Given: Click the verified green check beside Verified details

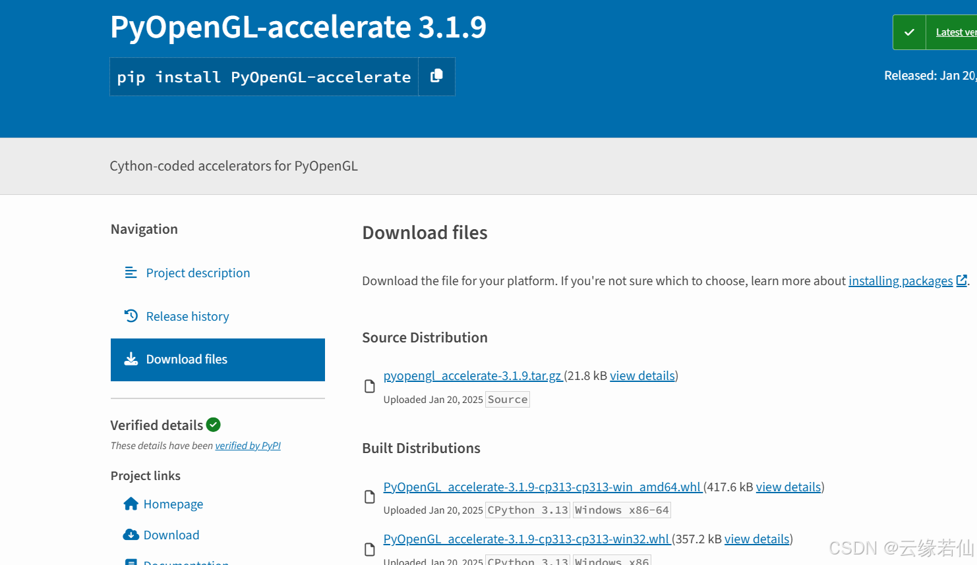Looking at the screenshot, I should tap(213, 425).
